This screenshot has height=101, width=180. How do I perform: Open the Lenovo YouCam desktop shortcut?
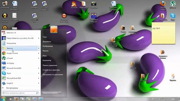(x=5, y=17)
